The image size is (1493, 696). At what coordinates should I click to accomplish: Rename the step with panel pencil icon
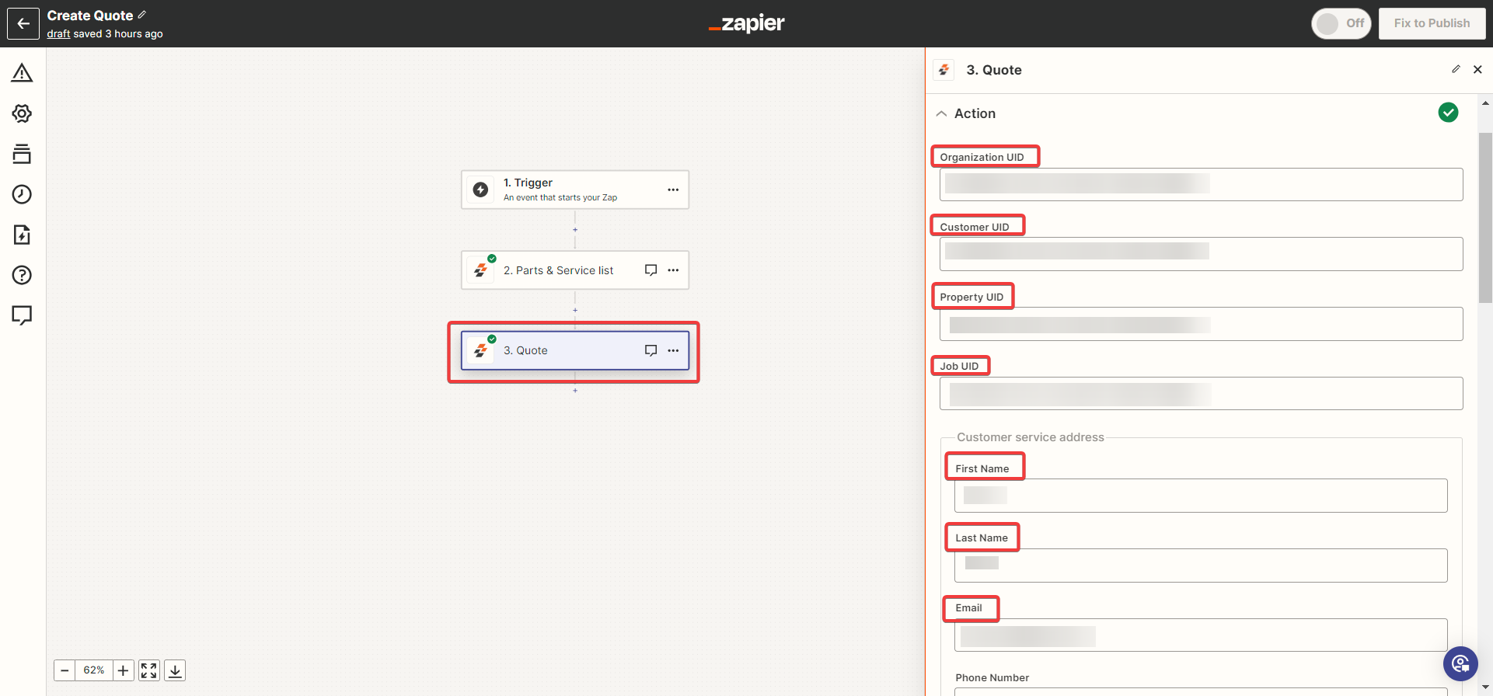point(1456,69)
